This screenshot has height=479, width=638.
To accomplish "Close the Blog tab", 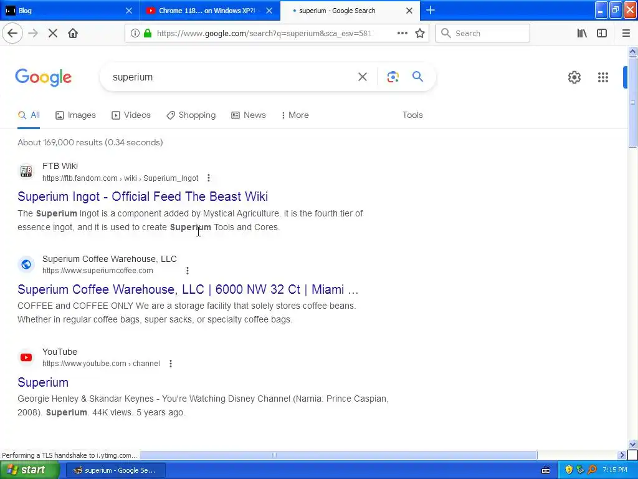I will pyautogui.click(x=129, y=11).
